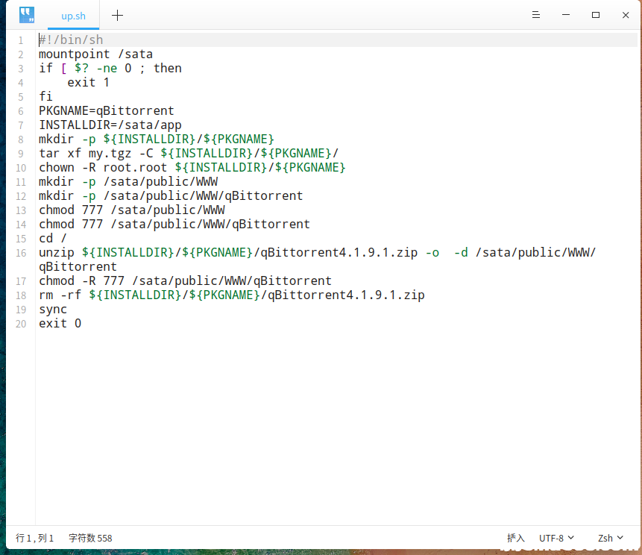The image size is (642, 555).
Task: Click line 'chmod 777 /sata/public/WWW/qBittorrent'
Action: (x=174, y=224)
